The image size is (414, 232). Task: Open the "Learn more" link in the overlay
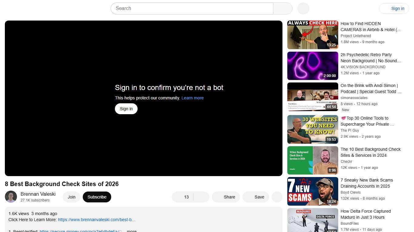coord(192,98)
